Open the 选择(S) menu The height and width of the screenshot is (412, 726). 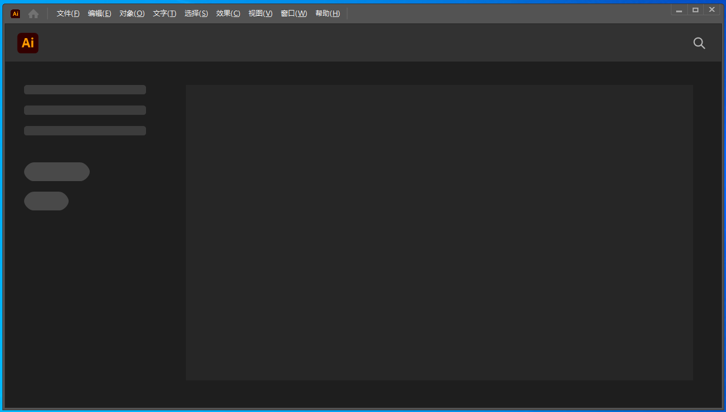pos(196,13)
